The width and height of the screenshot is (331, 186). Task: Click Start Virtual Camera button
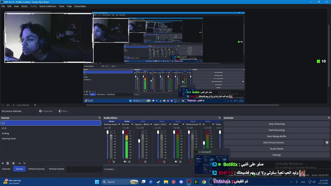(273, 142)
